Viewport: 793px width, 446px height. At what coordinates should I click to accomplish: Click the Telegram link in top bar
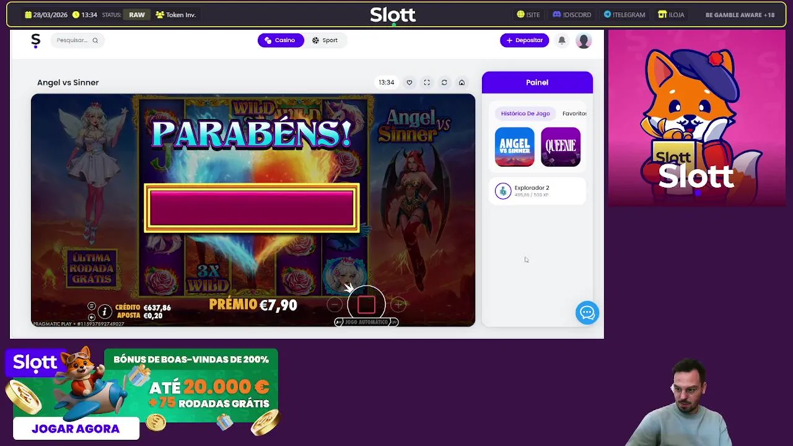click(x=624, y=15)
